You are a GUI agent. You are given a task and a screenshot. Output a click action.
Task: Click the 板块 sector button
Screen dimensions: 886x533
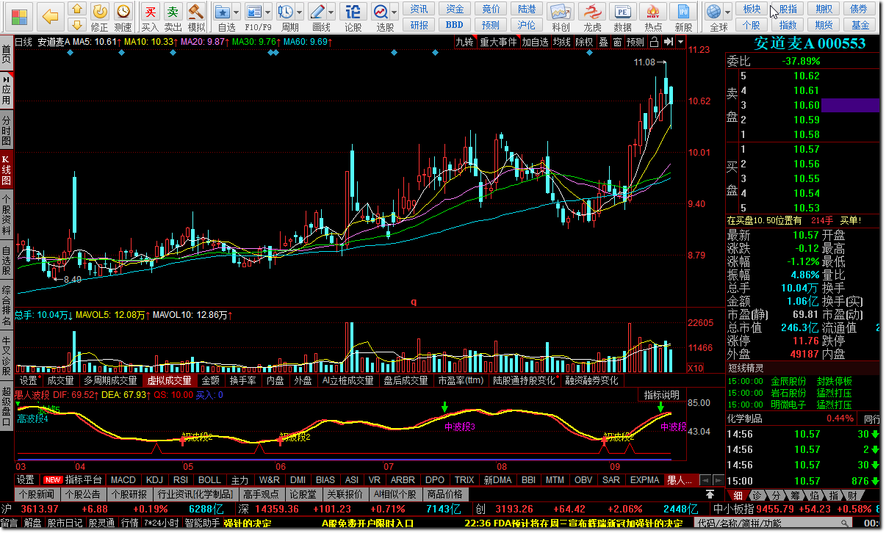pyautogui.click(x=752, y=9)
